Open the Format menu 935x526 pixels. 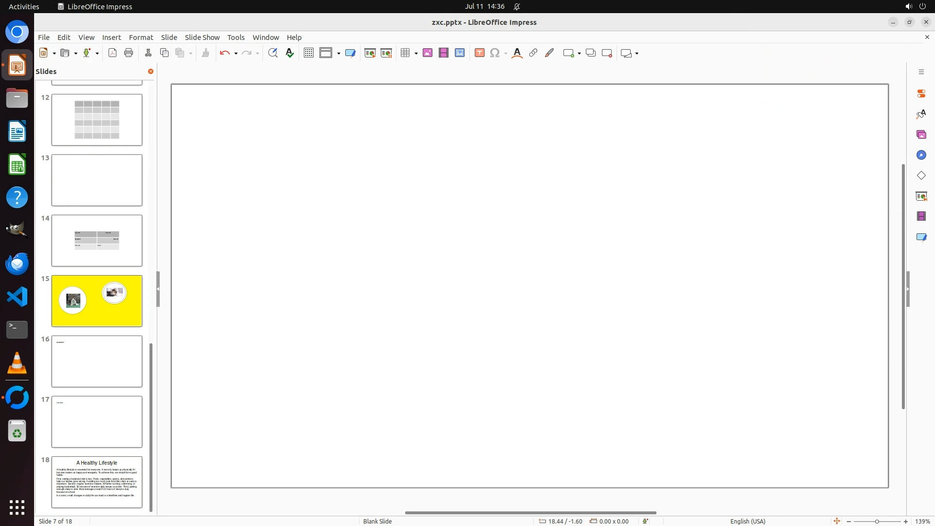coord(141,37)
